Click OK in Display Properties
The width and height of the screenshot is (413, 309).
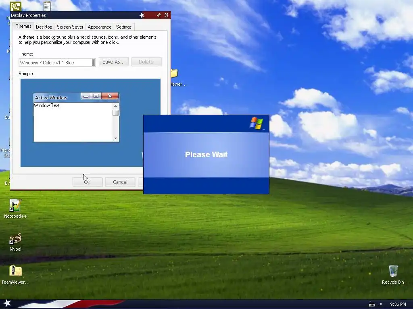[87, 182]
